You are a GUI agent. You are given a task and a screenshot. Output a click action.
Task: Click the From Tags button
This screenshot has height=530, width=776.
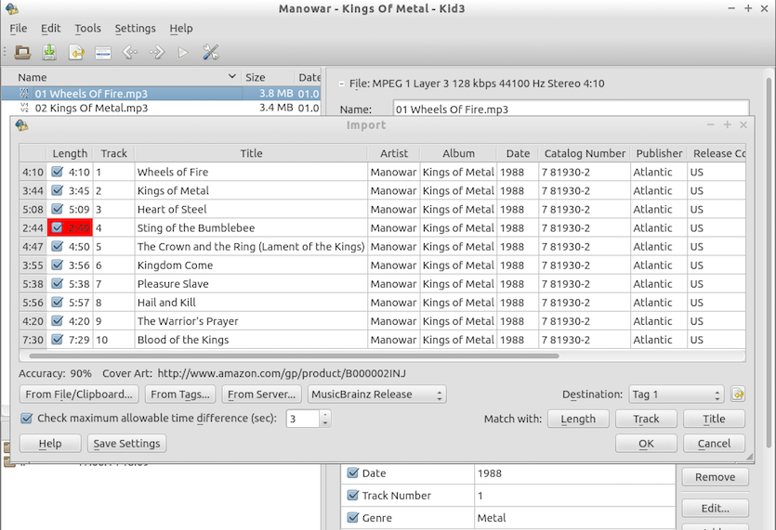(180, 394)
